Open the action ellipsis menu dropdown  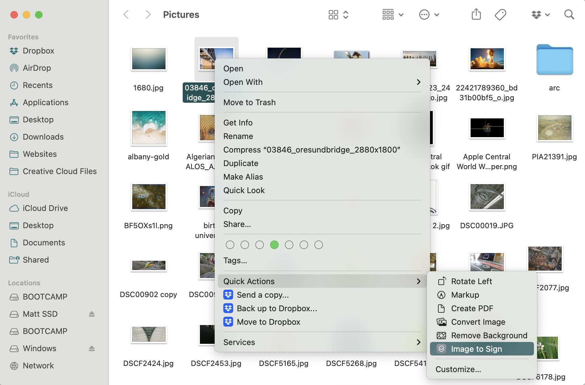click(x=429, y=14)
